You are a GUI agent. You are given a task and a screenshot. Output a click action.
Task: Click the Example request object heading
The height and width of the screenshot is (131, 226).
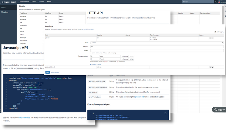pos(99,104)
